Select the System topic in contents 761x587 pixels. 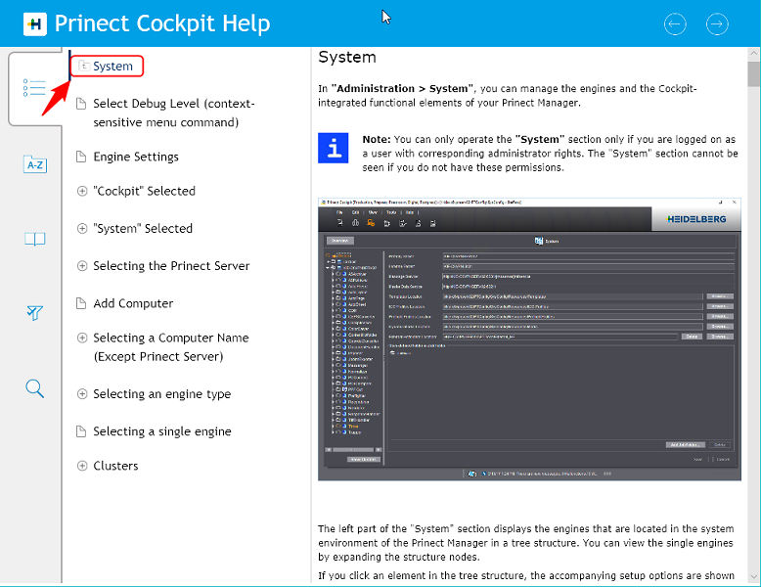coord(112,67)
